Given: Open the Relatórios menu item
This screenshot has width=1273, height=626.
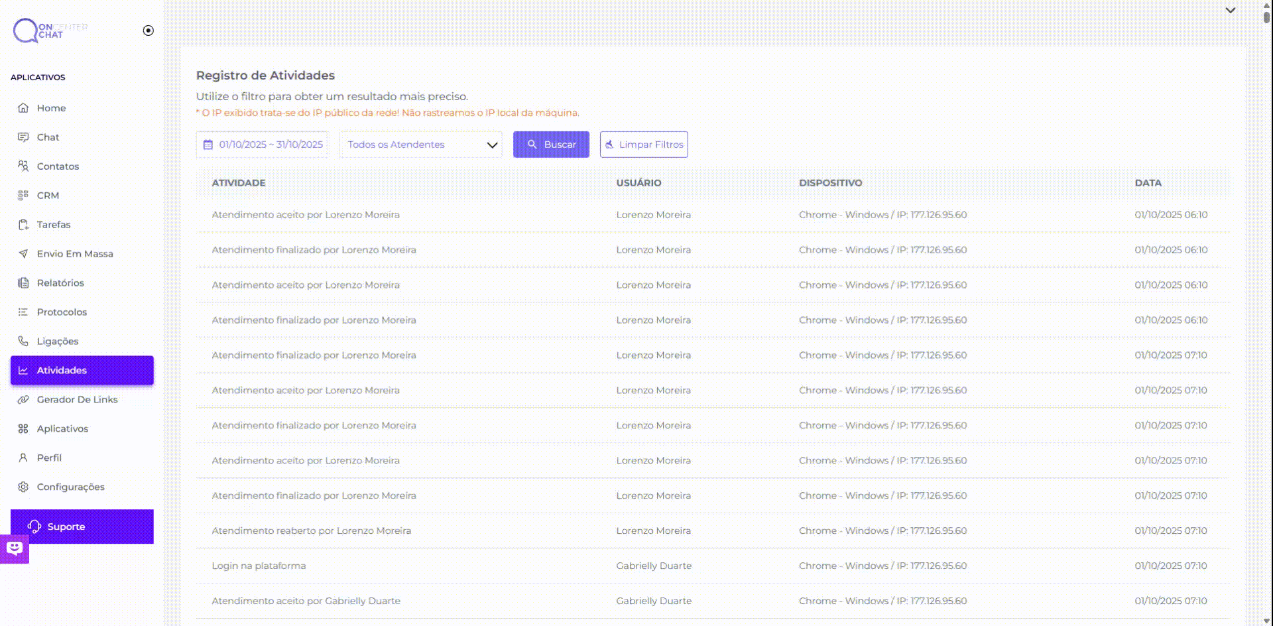Looking at the screenshot, I should (x=60, y=283).
